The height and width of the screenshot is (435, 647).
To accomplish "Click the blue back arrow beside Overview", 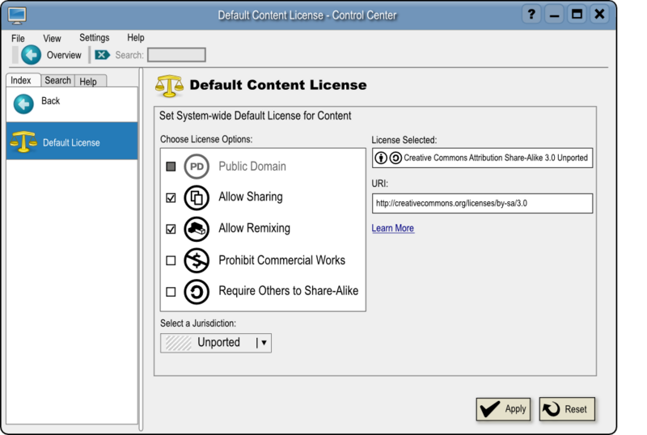I will coord(31,55).
